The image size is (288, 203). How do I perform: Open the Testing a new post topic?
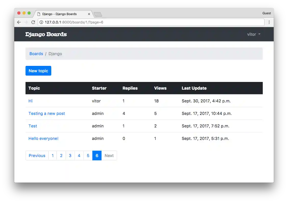(47, 113)
